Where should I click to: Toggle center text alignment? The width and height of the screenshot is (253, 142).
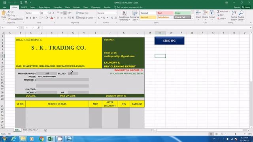coord(62,18)
